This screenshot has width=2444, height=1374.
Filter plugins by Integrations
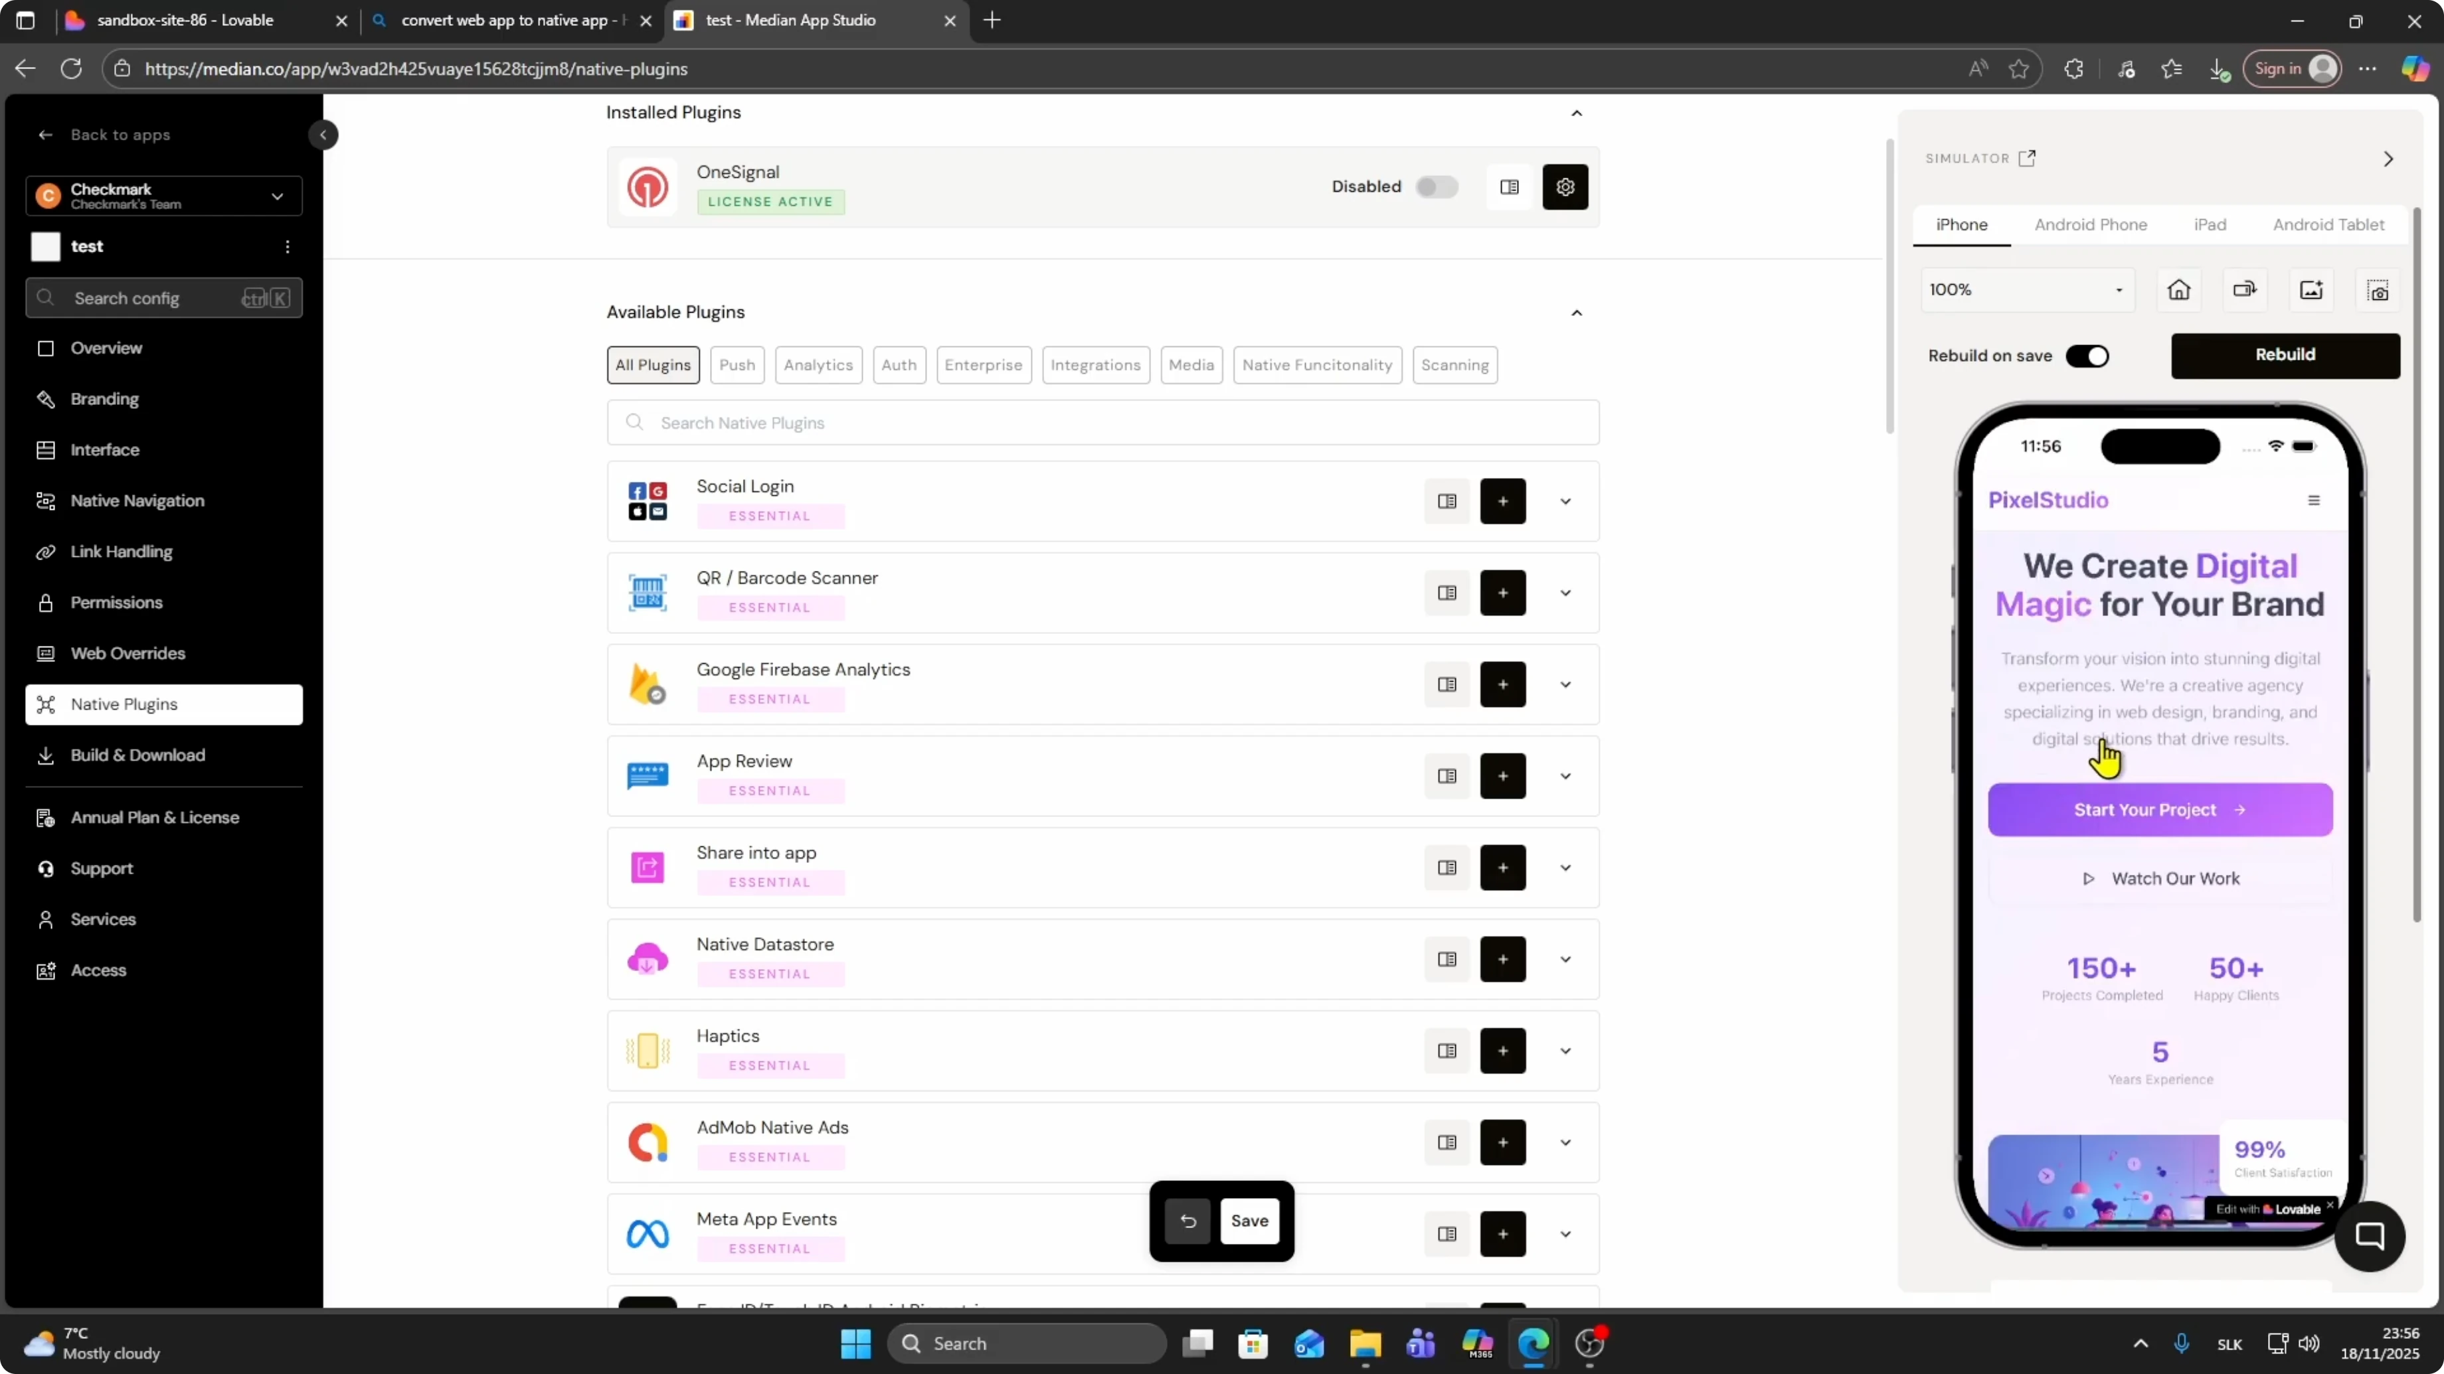pyautogui.click(x=1096, y=365)
